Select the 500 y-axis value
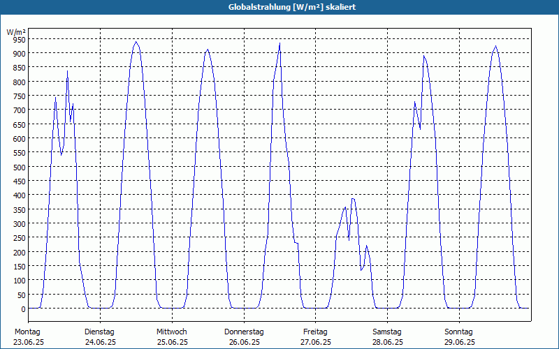This screenshot has height=349, width=559. [x=20, y=167]
